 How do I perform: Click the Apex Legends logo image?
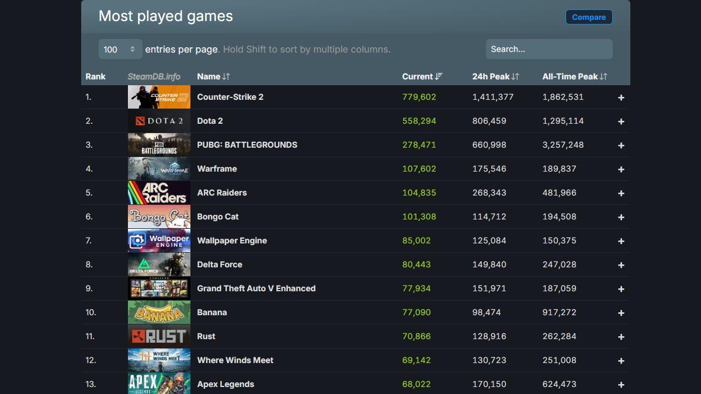point(159,383)
